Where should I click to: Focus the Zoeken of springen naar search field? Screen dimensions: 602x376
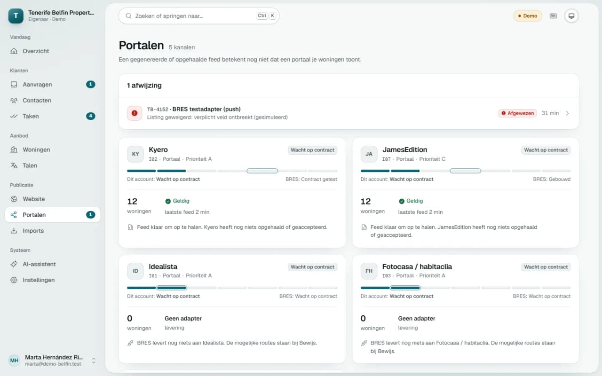click(x=199, y=16)
